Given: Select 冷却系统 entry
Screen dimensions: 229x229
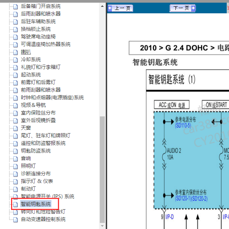Looking at the screenshot, I should point(30,59).
